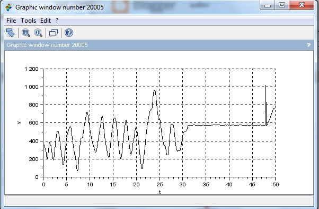Click x-axis tick label '5'
The width and height of the screenshot is (319, 209).
tap(67, 185)
